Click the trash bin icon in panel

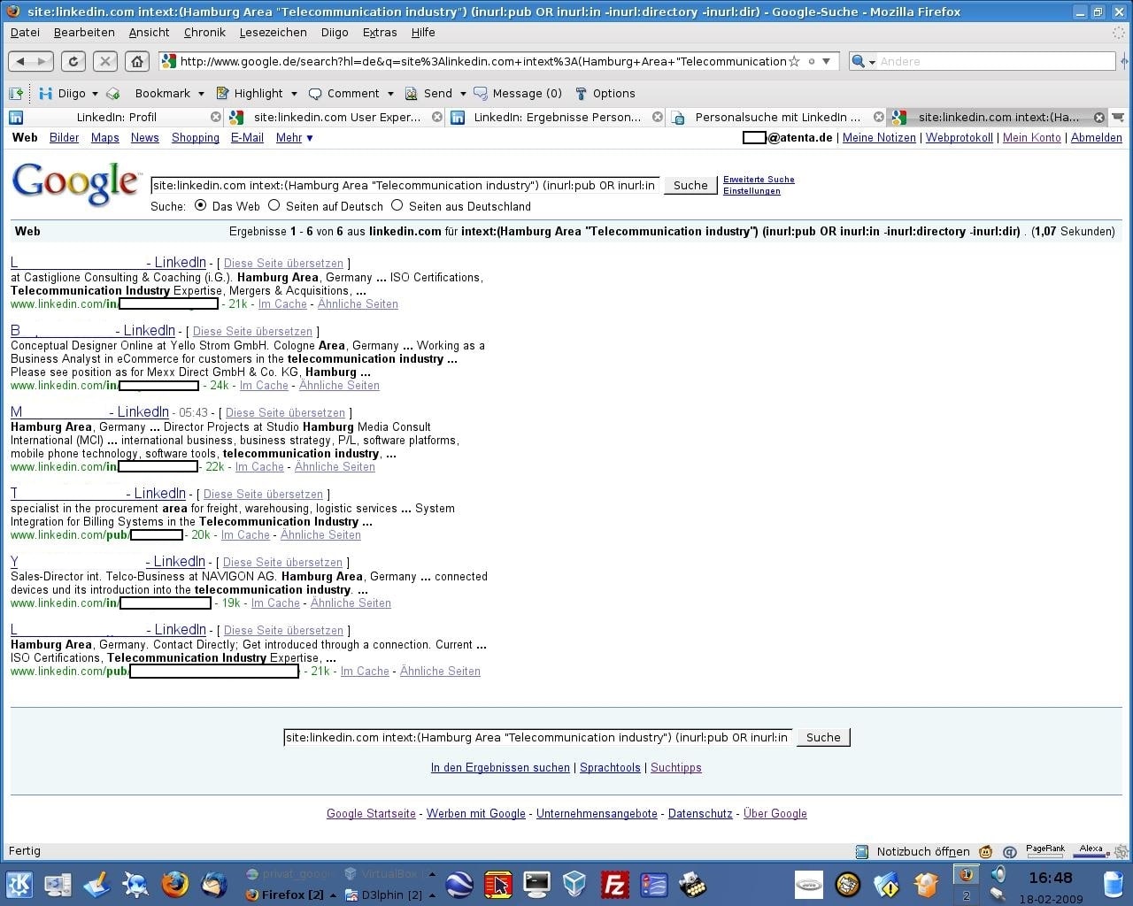click(1114, 884)
